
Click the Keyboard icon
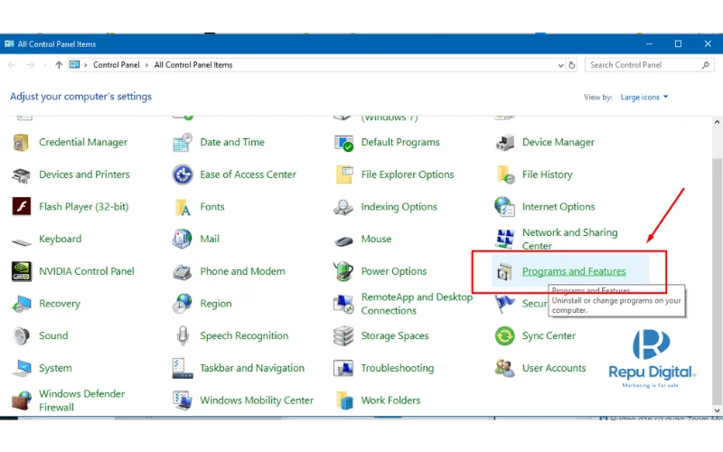[21, 240]
